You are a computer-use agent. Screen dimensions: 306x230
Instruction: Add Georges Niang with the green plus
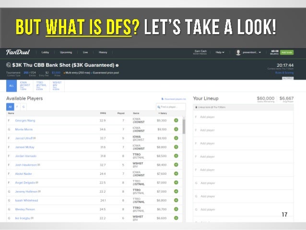pos(176,121)
